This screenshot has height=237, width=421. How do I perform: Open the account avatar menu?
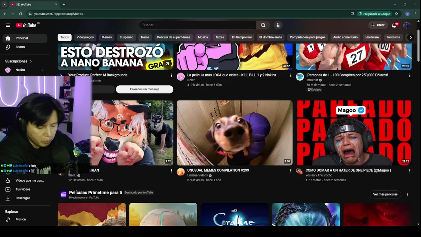407,25
